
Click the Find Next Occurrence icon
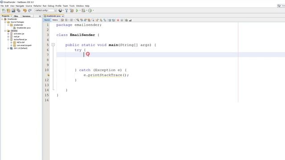point(85,20)
